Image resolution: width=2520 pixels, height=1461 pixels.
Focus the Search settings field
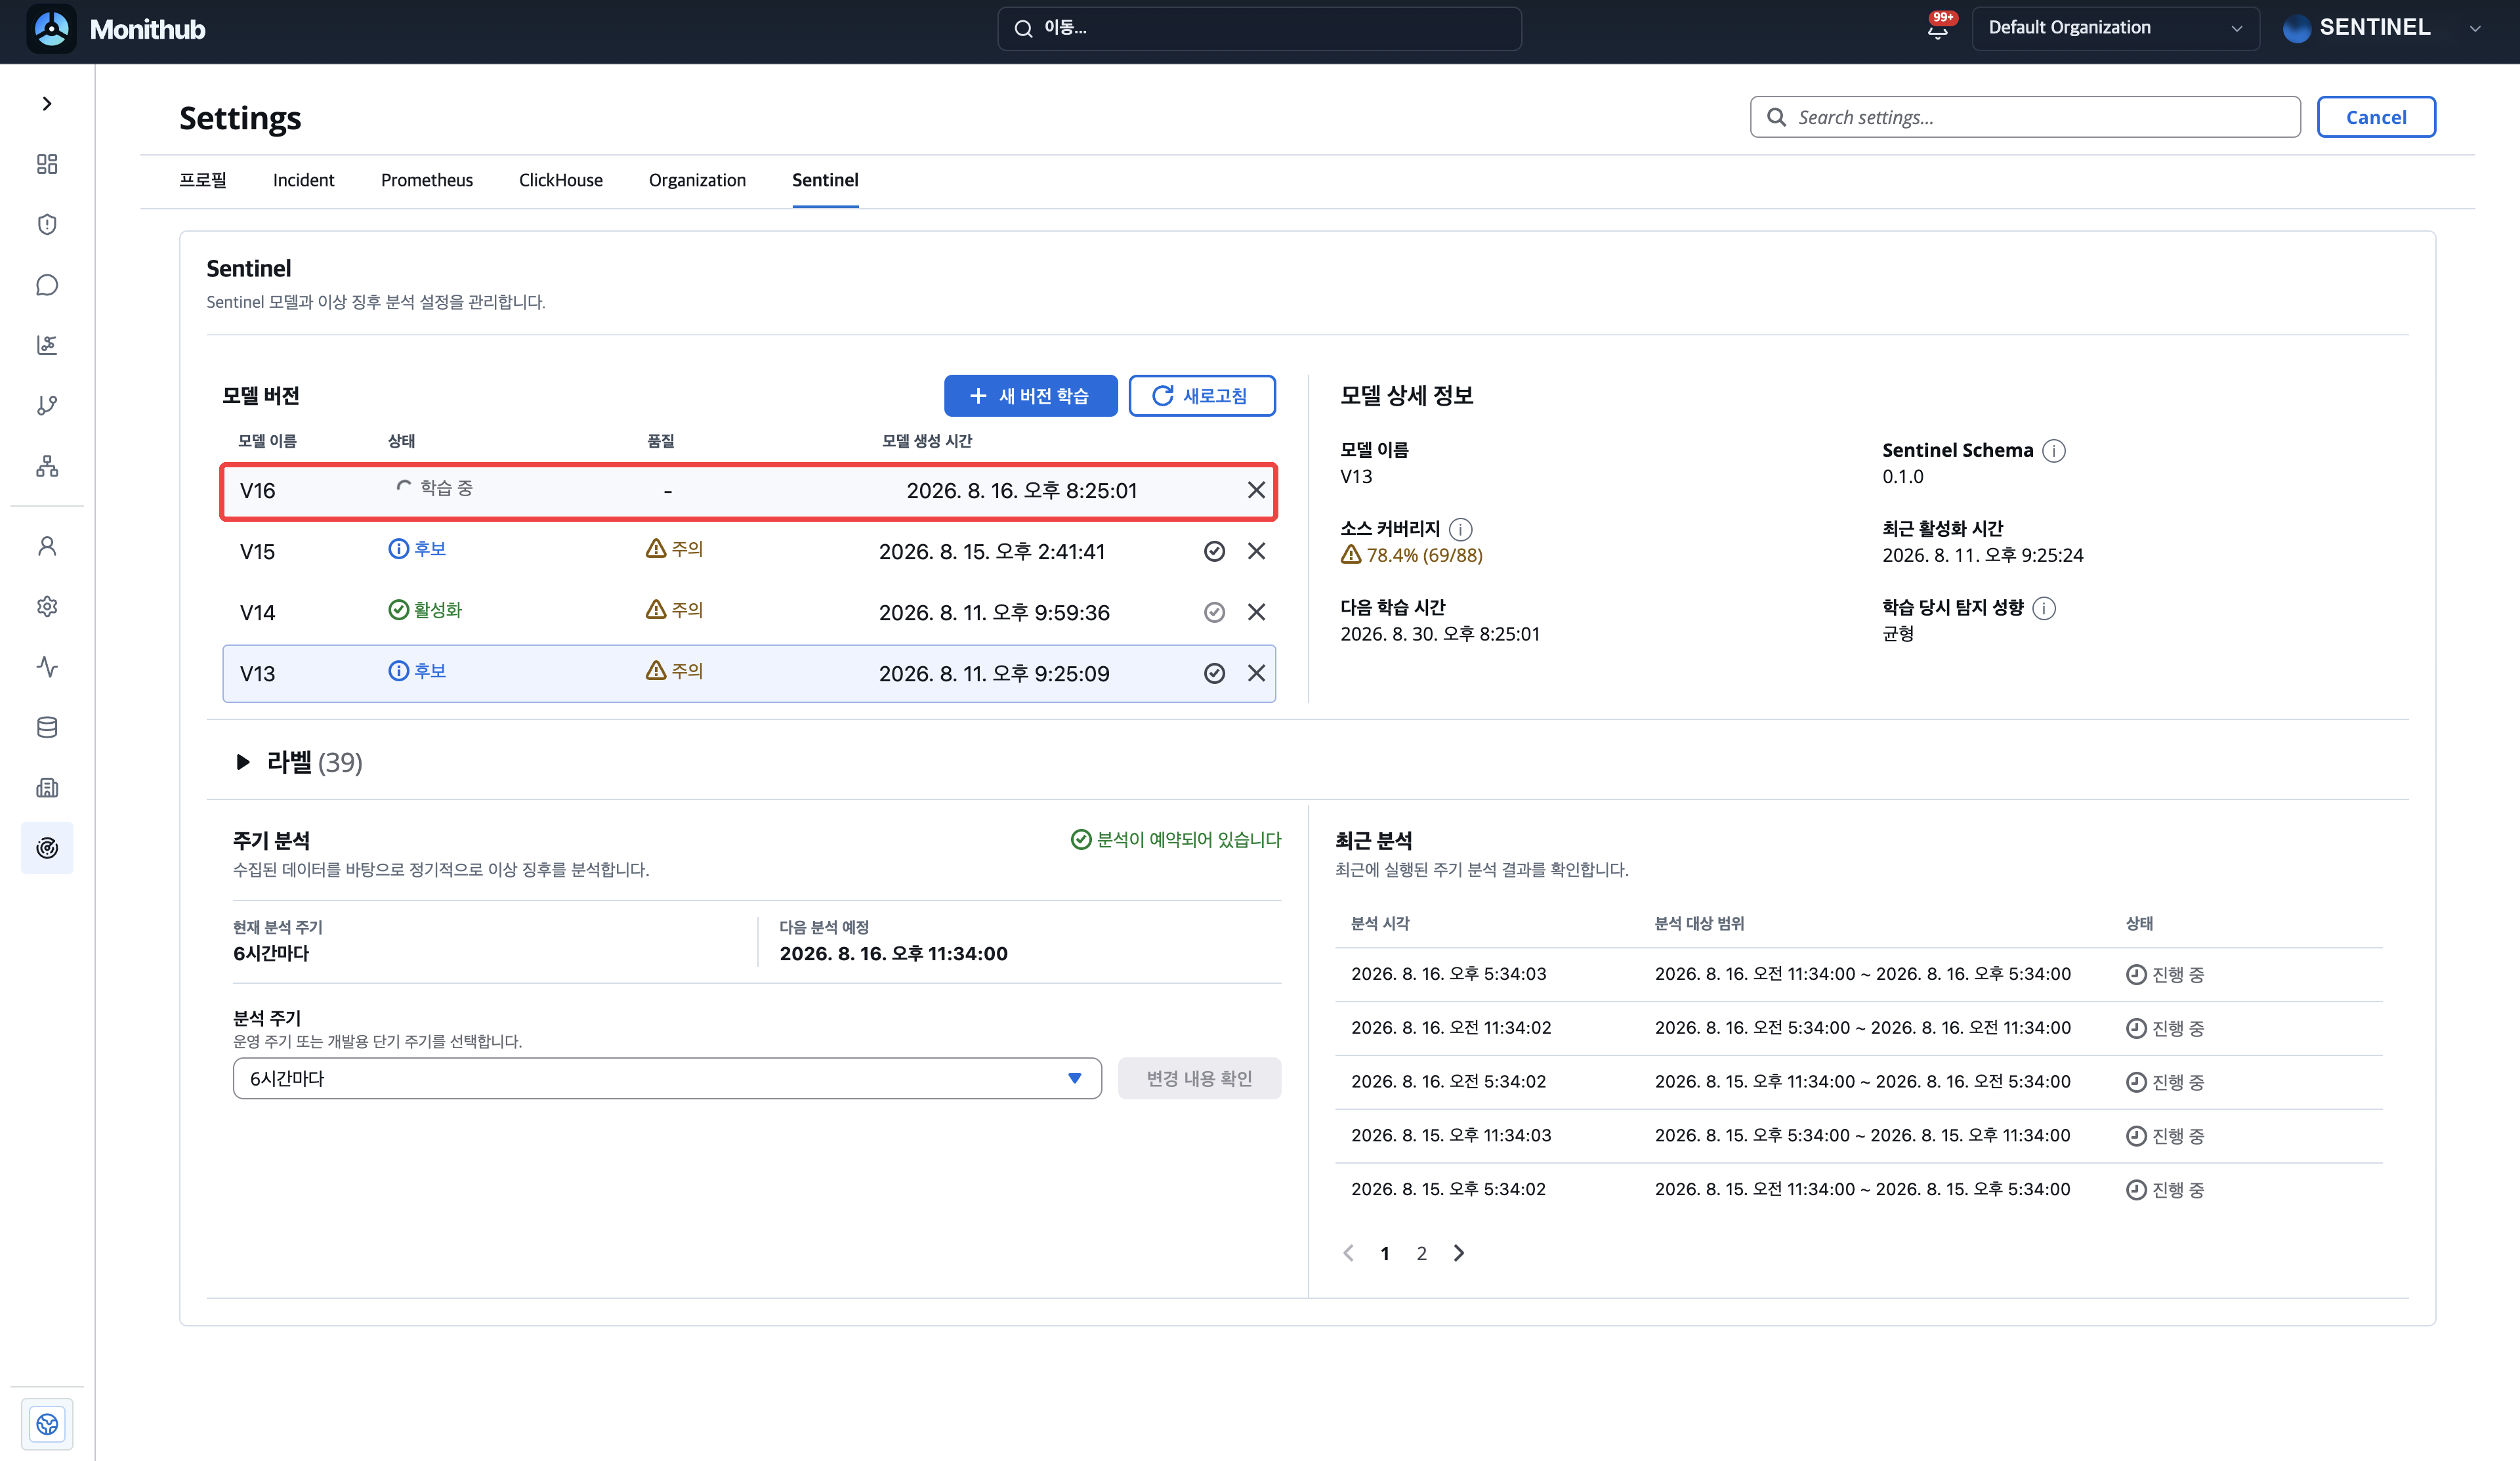click(x=2025, y=117)
